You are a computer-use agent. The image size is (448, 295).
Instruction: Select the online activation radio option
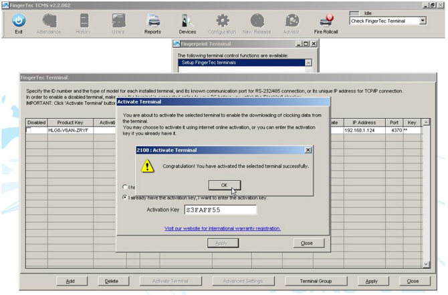tap(124, 187)
